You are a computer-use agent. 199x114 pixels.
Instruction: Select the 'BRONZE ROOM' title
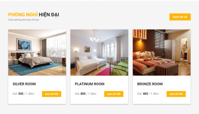[x=150, y=84]
